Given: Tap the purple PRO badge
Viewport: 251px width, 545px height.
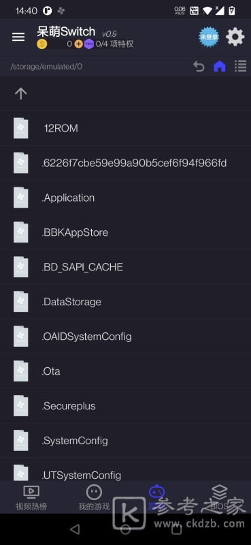Looking at the screenshot, I should coord(89,44).
